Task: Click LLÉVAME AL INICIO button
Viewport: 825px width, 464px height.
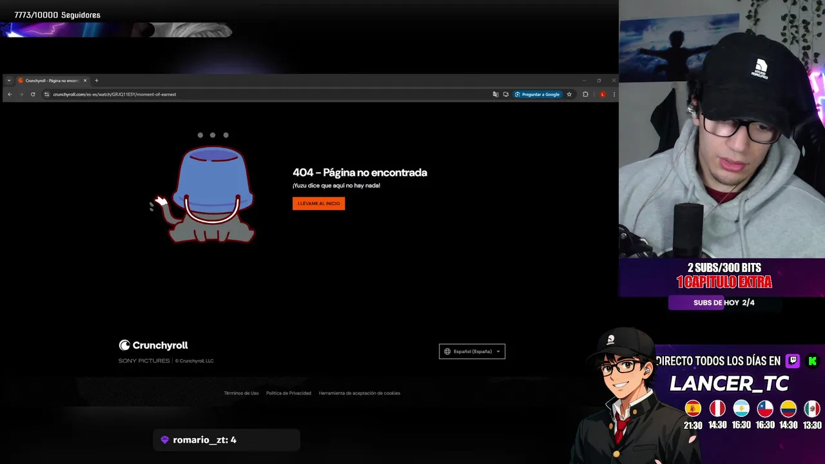Action: coord(318,204)
